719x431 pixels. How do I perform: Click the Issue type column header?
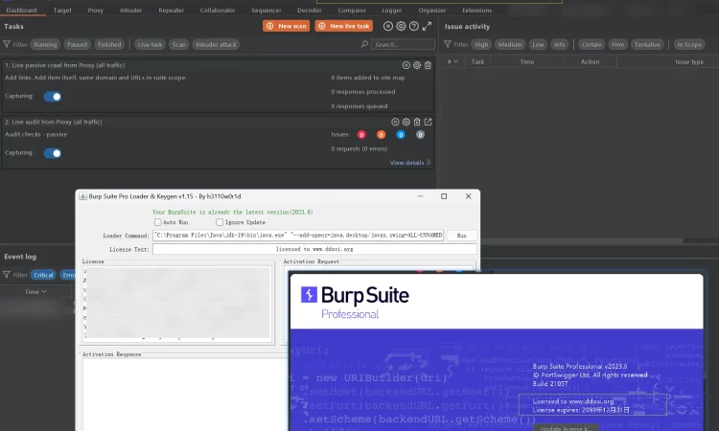tap(689, 62)
